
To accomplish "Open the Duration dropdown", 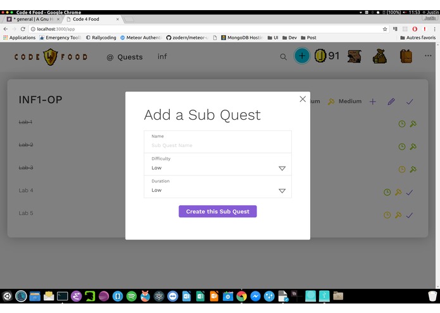I will pos(218,187).
